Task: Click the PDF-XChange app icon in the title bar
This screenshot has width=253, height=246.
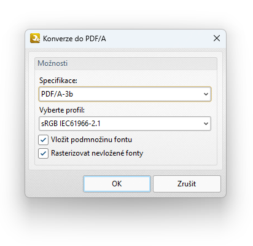Action: [35, 38]
